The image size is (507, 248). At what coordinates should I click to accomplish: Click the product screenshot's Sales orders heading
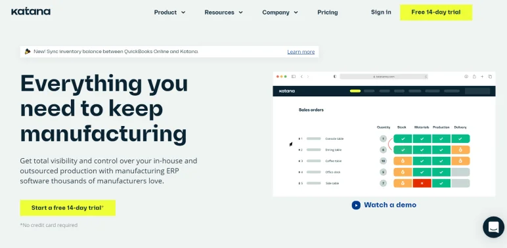pyautogui.click(x=311, y=110)
